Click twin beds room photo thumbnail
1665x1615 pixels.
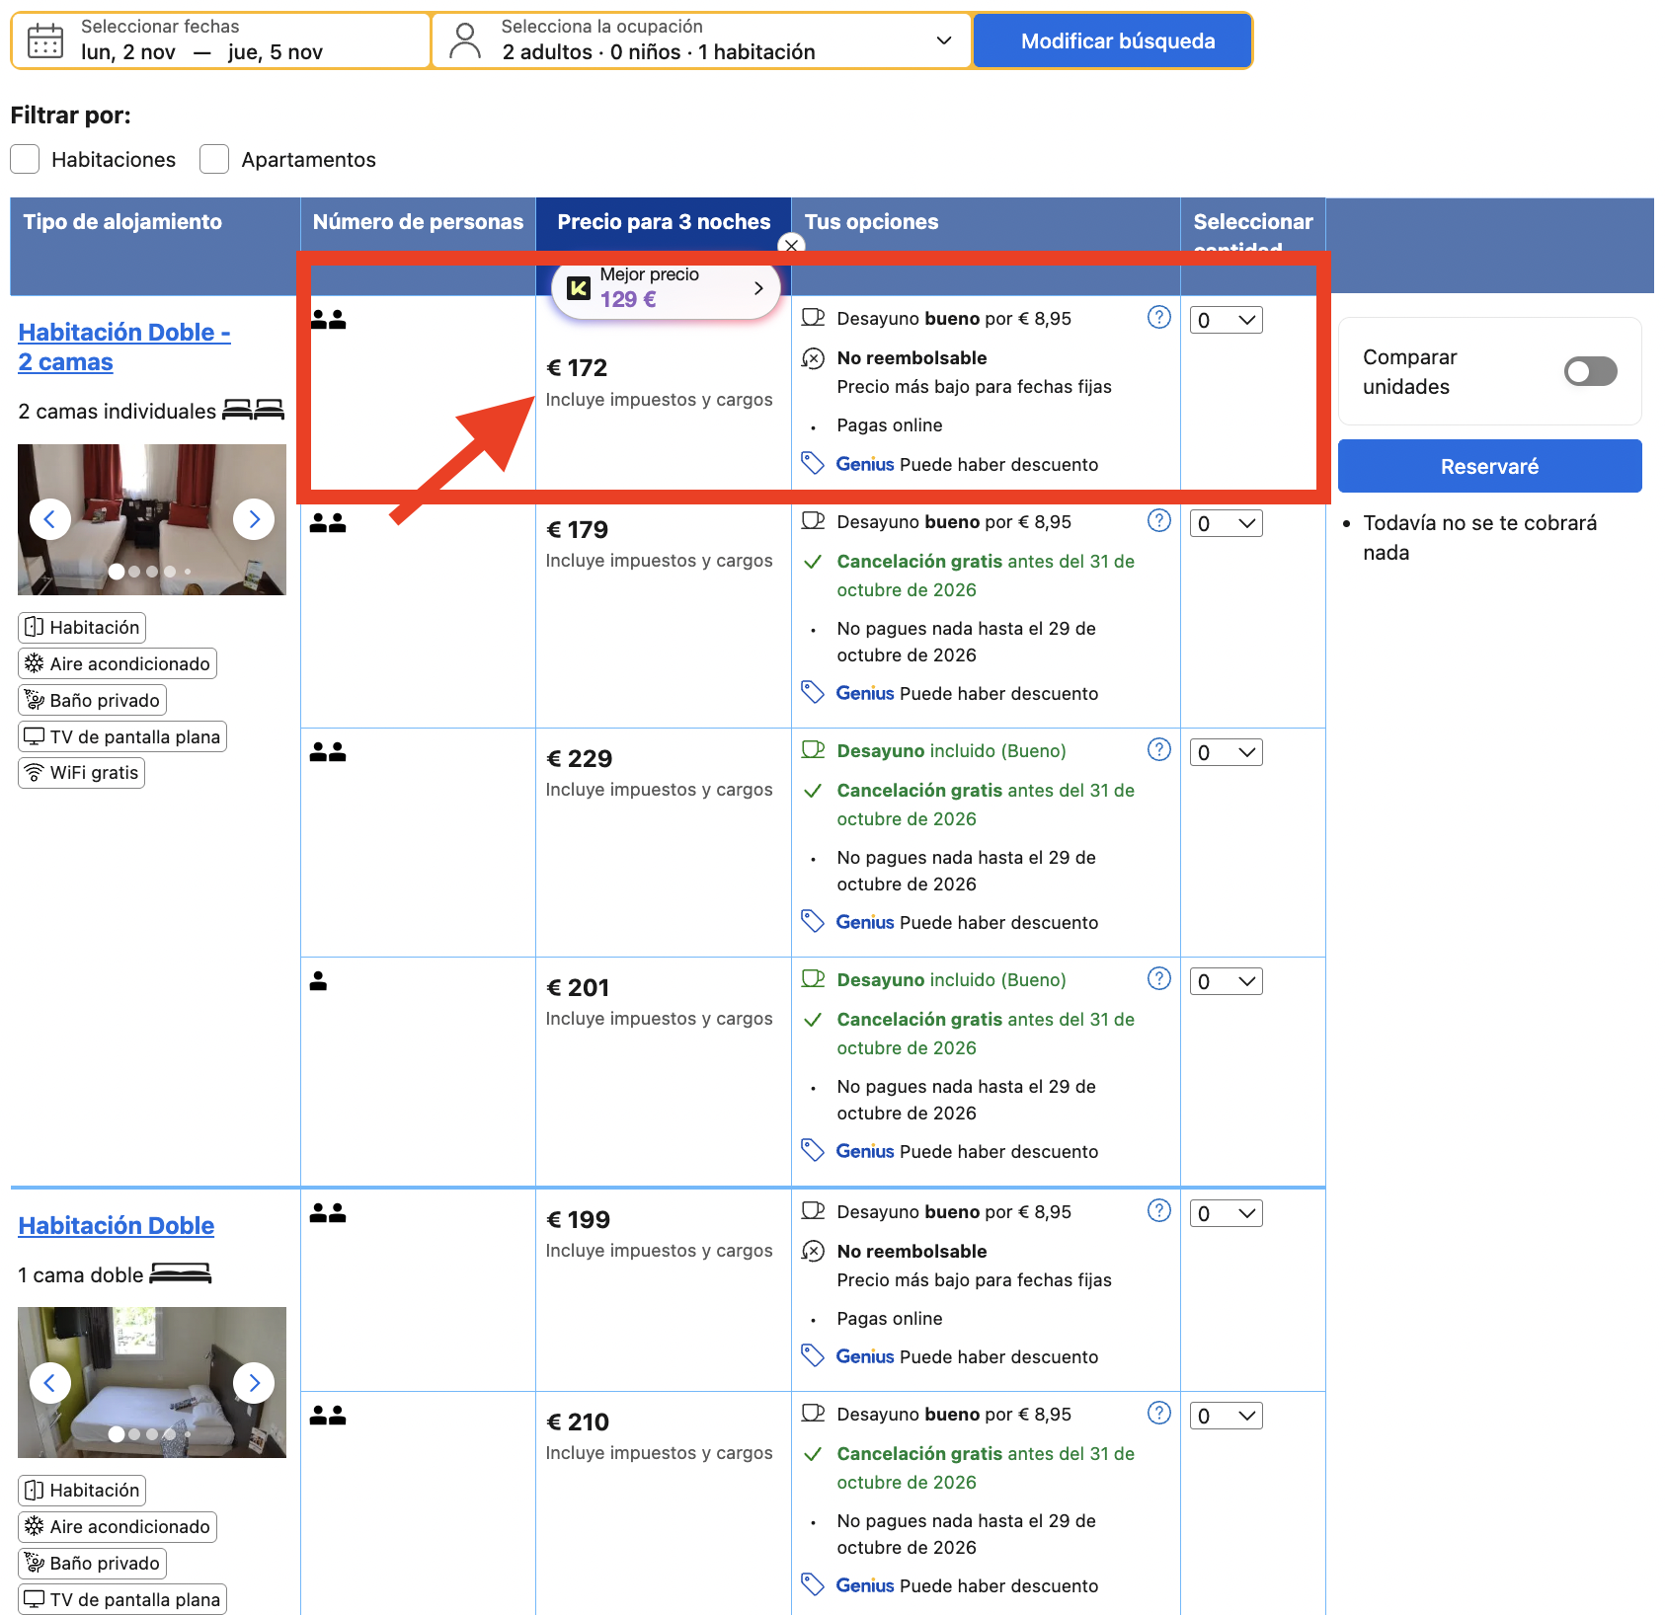(152, 519)
